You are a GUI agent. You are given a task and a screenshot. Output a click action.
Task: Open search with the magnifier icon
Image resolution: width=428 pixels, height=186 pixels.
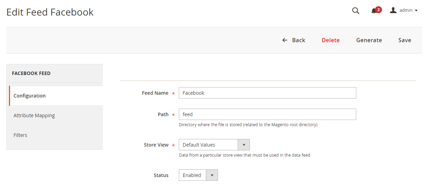(x=356, y=11)
